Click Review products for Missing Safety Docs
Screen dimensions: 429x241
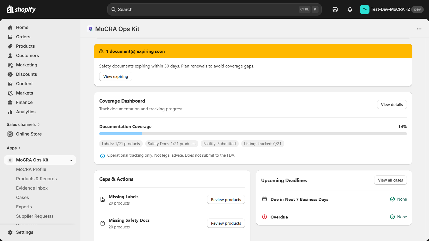226,223
